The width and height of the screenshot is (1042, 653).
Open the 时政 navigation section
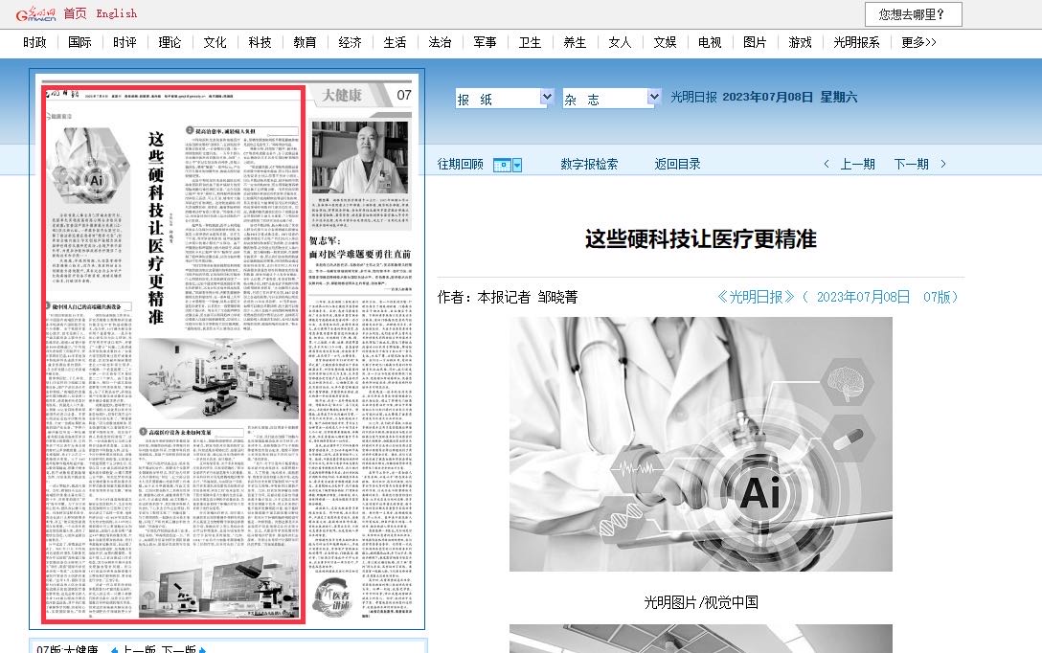pos(34,42)
